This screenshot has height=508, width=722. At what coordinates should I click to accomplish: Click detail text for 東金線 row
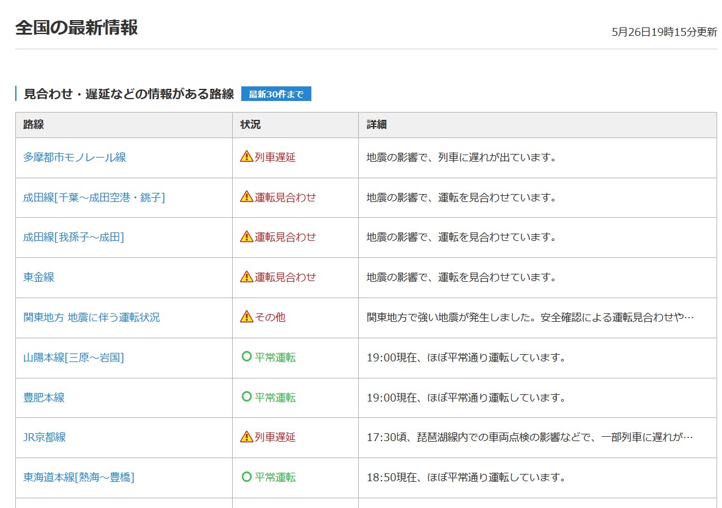(x=462, y=277)
